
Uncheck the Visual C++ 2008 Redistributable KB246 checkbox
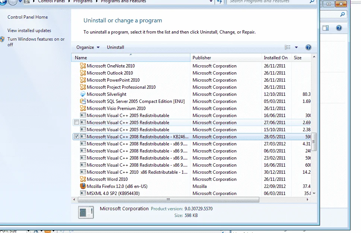76,136
